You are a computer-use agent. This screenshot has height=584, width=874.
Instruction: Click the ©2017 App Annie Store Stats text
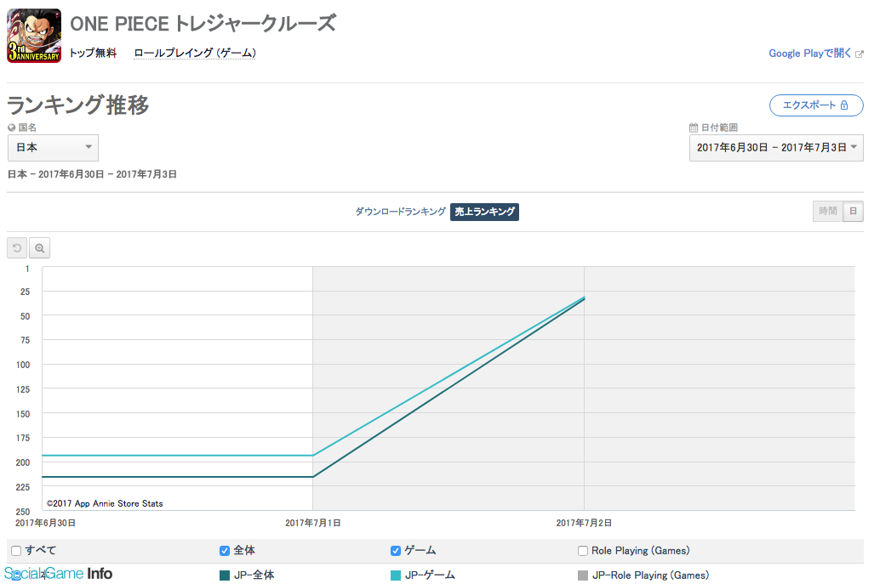tap(105, 503)
